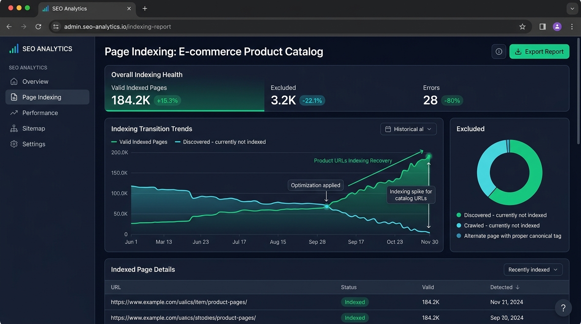Viewport: 581px width, 324px height.
Task: Toggle Crawled - currently not indexed donut legend
Action: point(498,225)
